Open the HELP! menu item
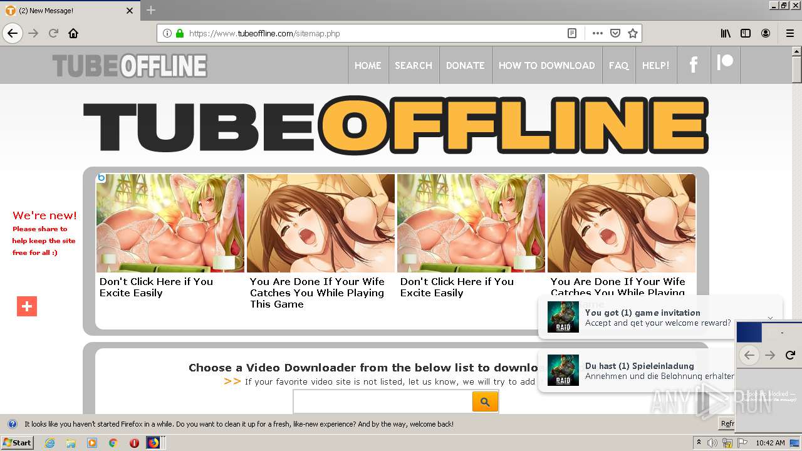This screenshot has height=451, width=802. [x=656, y=65]
